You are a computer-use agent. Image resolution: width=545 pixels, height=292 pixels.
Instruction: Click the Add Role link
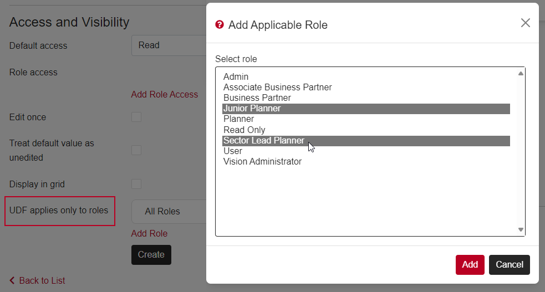(149, 233)
